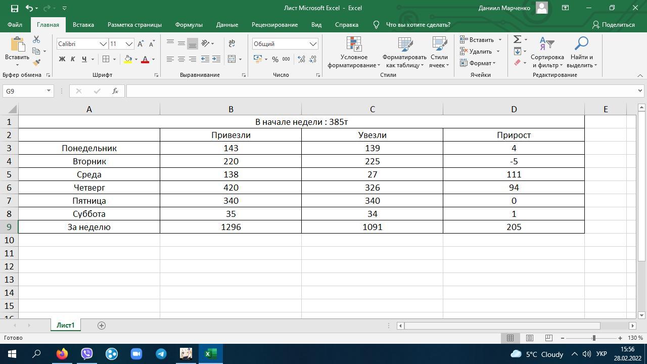Viewport: 647px width, 364px height.
Task: Click the Wrap Text icon
Action: [232, 43]
